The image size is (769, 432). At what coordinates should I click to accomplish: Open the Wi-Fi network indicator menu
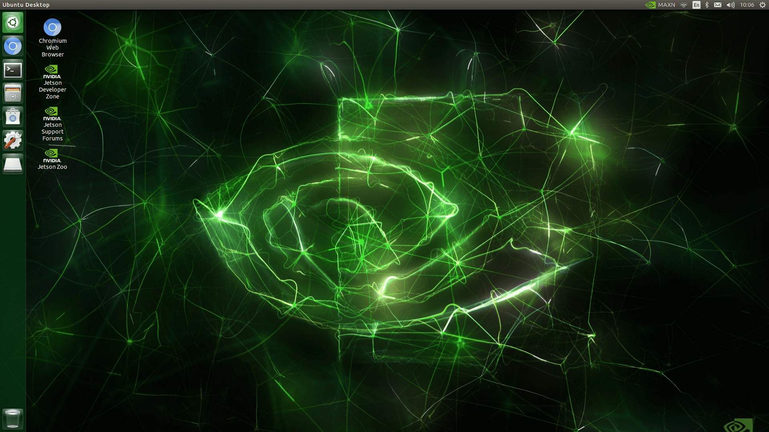(x=684, y=5)
